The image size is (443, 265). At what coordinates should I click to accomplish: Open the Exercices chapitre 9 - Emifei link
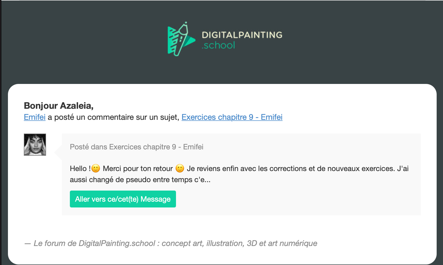coord(232,117)
